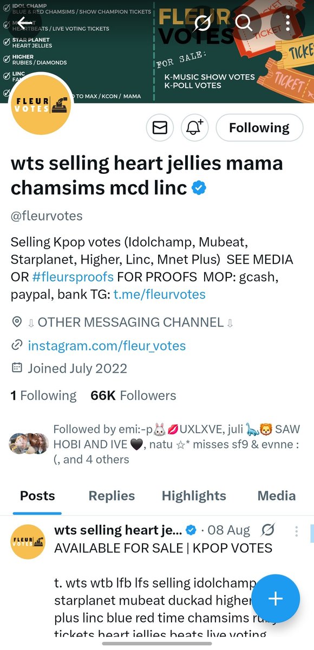Image resolution: width=314 pixels, height=650 pixels.
Task: Switch to the Highlights tab
Action: pyautogui.click(x=194, y=496)
